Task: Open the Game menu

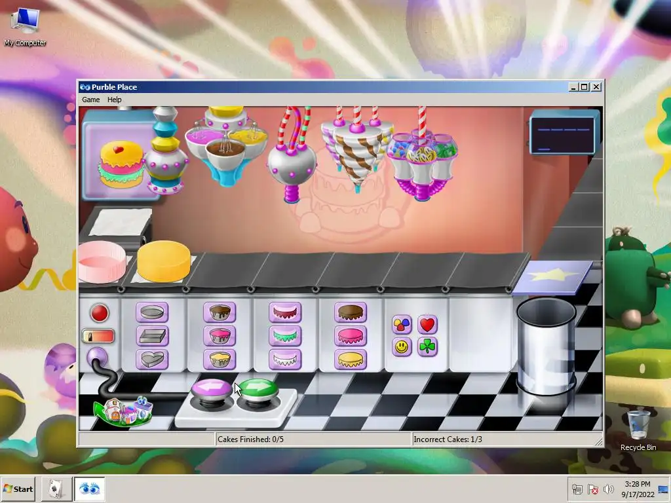Action: pos(90,100)
